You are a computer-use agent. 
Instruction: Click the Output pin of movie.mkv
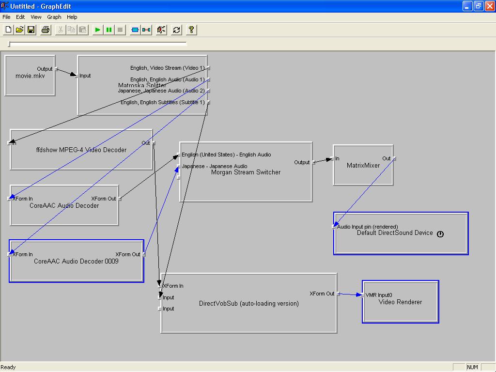coord(56,69)
